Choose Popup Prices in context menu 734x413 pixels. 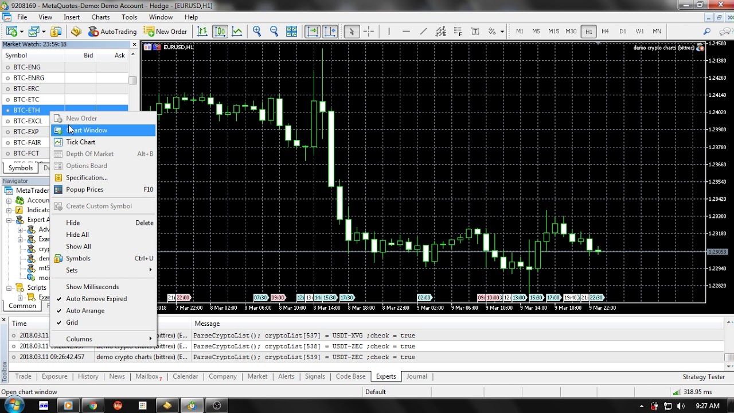pos(103,190)
